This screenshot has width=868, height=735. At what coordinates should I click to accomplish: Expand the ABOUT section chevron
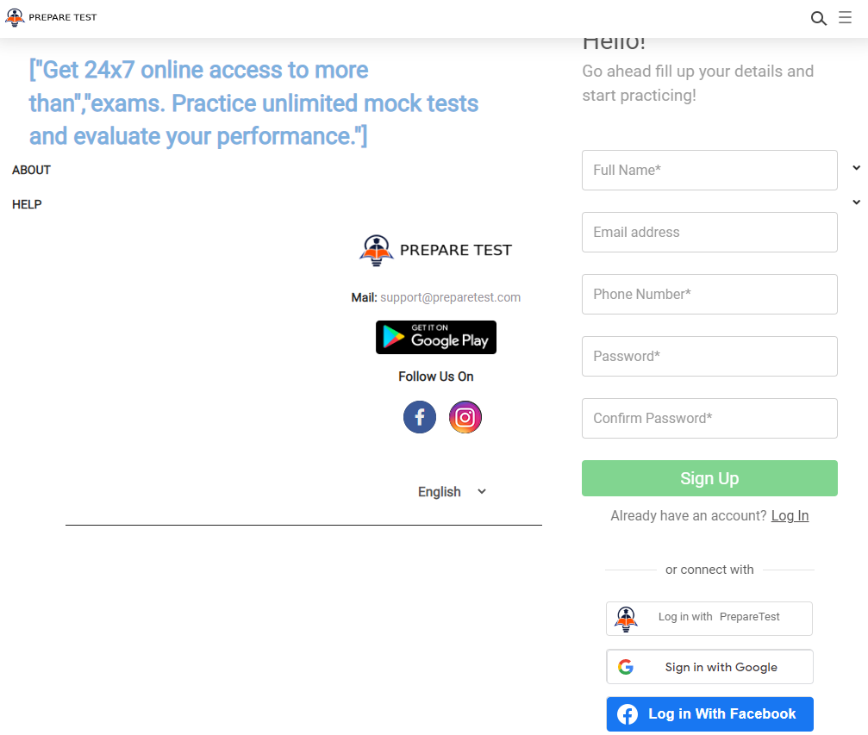click(x=856, y=168)
